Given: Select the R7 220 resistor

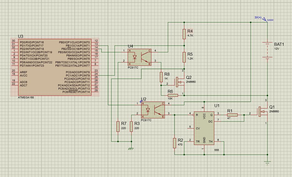Looking at the screenshot, I should pos(118,127).
